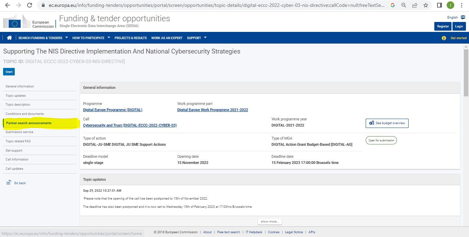Click the deadline date '15 February 2023 17:00:00 Brussels time'
The height and width of the screenshot is (237, 469).
305,163
